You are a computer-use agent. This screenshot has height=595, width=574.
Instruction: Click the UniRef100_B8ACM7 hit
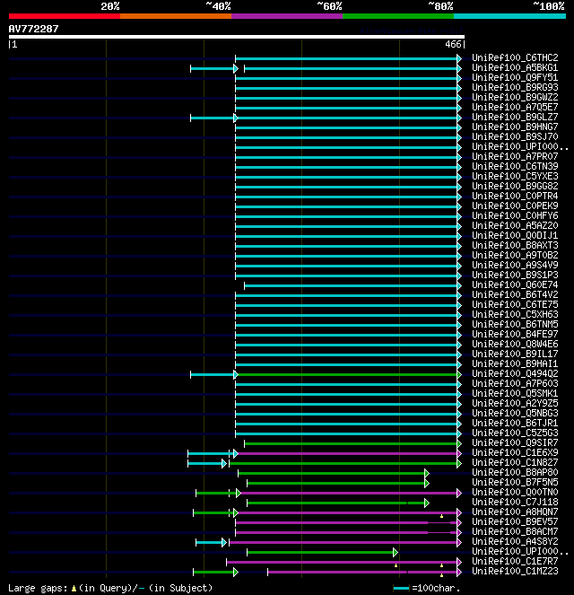click(515, 531)
